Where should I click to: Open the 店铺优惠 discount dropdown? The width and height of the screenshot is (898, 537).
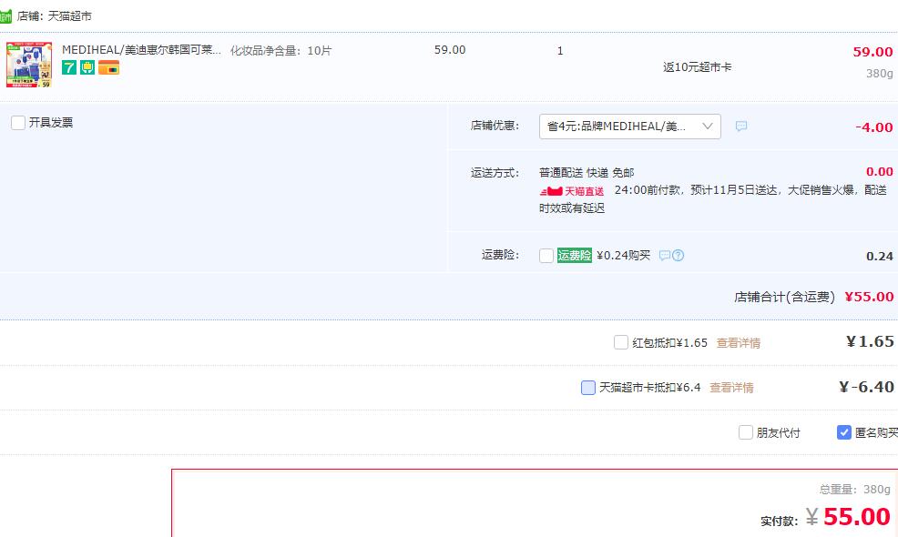click(630, 127)
